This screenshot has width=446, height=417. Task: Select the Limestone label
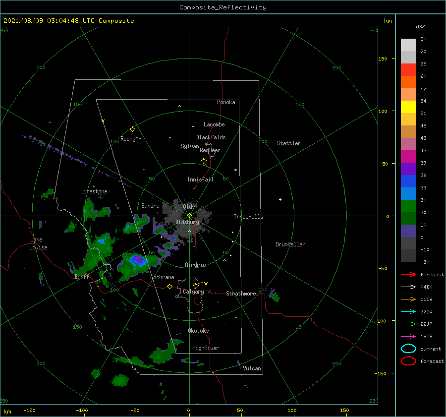pos(94,191)
